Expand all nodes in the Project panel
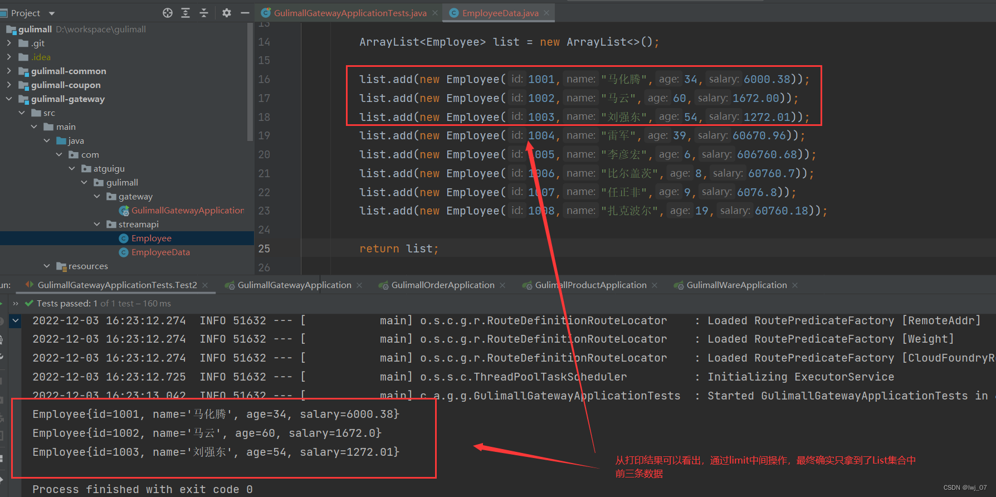Screen dimensions: 996x497 tap(185, 13)
